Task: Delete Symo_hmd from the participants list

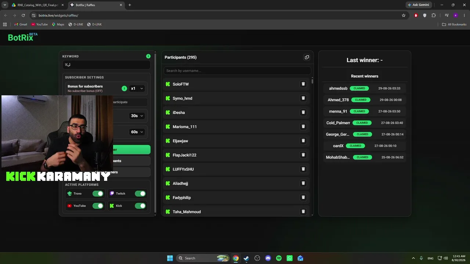Action: coord(303,98)
